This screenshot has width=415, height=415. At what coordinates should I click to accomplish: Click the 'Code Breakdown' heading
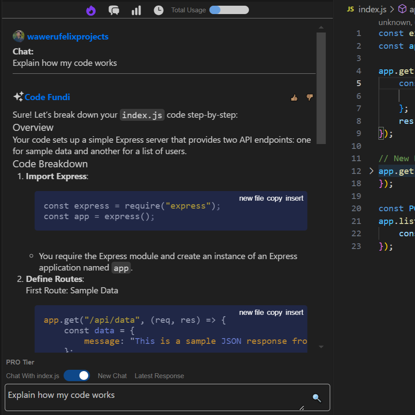point(50,164)
